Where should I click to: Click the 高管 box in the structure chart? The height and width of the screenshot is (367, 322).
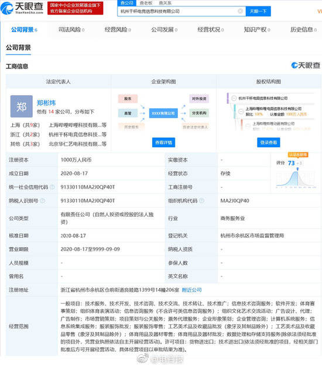(x=128, y=113)
